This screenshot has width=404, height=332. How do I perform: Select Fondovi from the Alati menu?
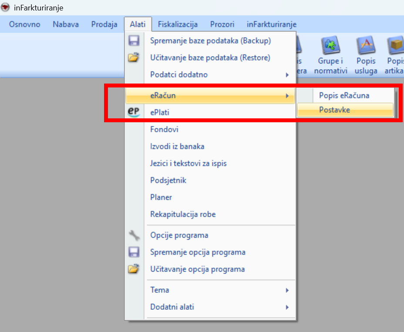(x=164, y=130)
